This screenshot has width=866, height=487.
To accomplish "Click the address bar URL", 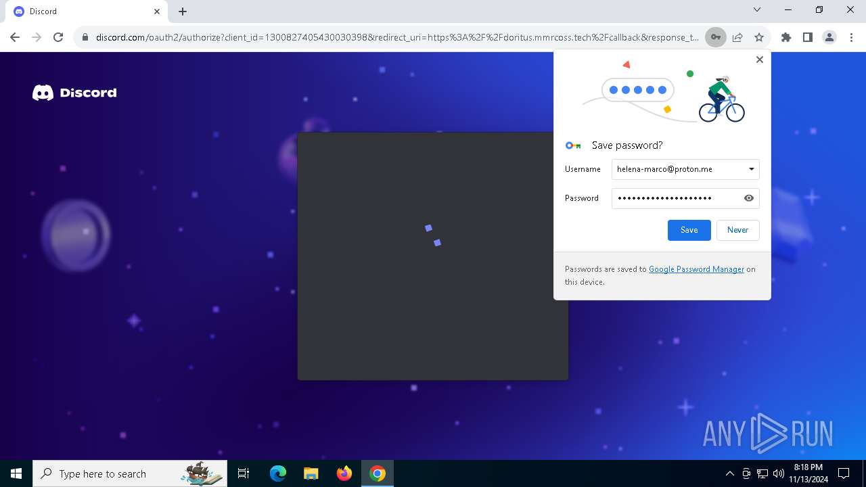I will [397, 37].
